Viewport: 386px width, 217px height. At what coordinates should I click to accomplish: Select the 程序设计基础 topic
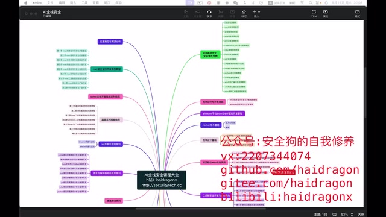[209, 140]
